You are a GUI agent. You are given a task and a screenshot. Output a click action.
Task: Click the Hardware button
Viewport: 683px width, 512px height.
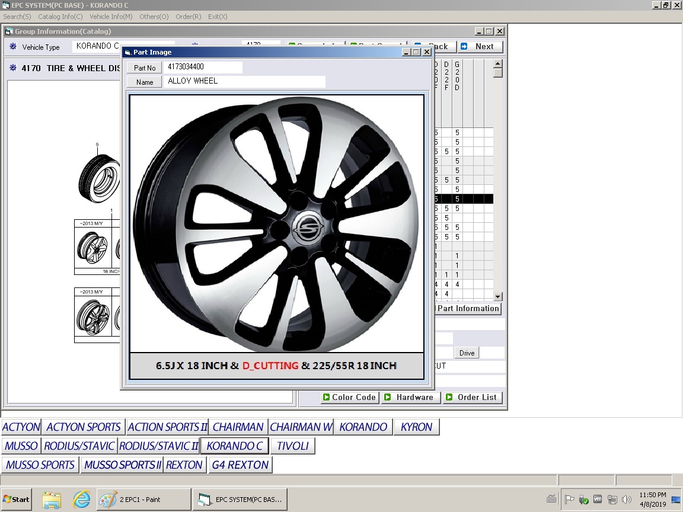(x=410, y=397)
